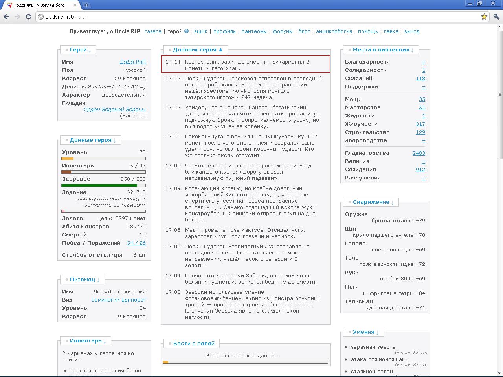Open a new browser tab
503x377 pixels.
[x=86, y=5]
